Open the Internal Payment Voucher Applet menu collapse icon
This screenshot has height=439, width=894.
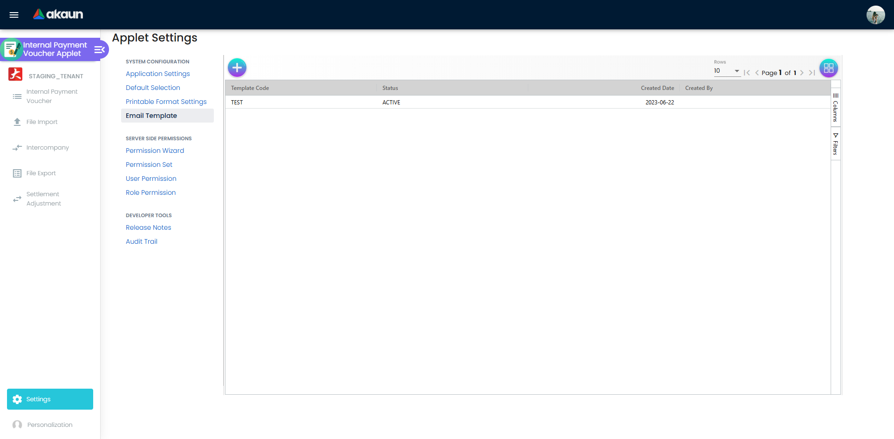(x=98, y=49)
